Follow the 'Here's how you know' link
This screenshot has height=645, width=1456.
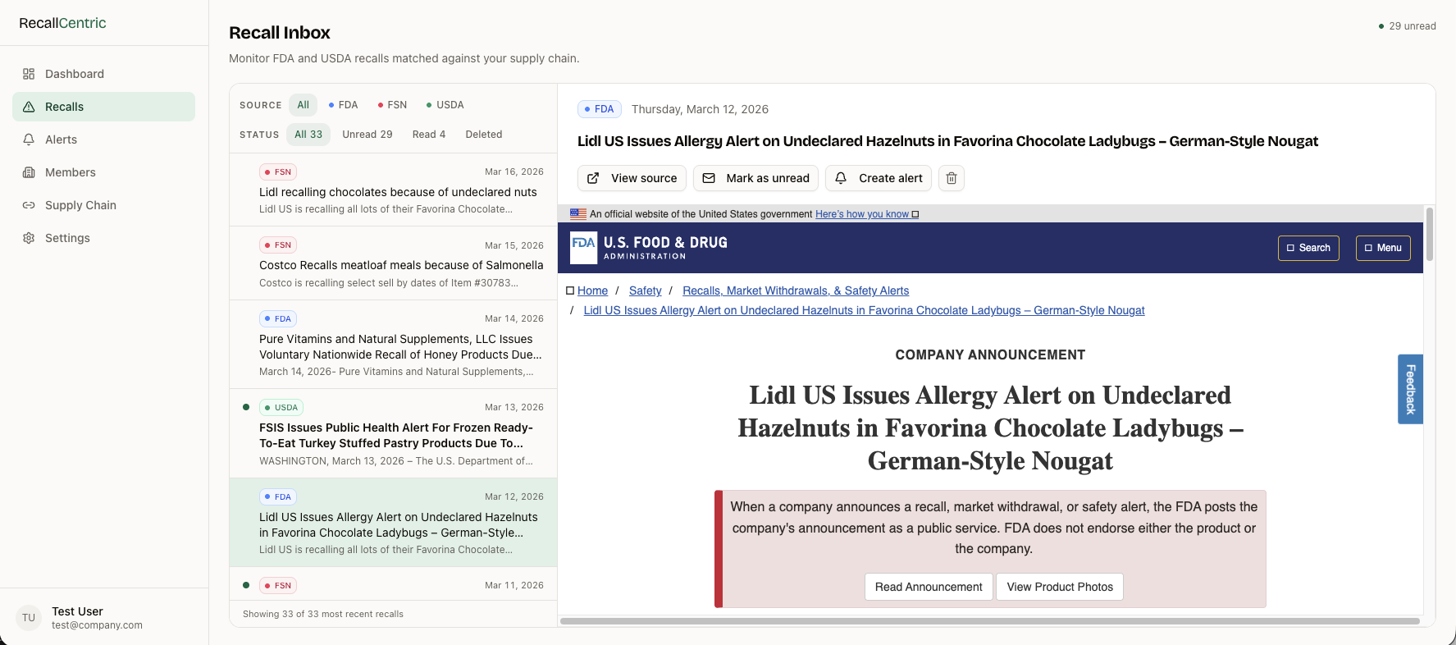point(861,214)
